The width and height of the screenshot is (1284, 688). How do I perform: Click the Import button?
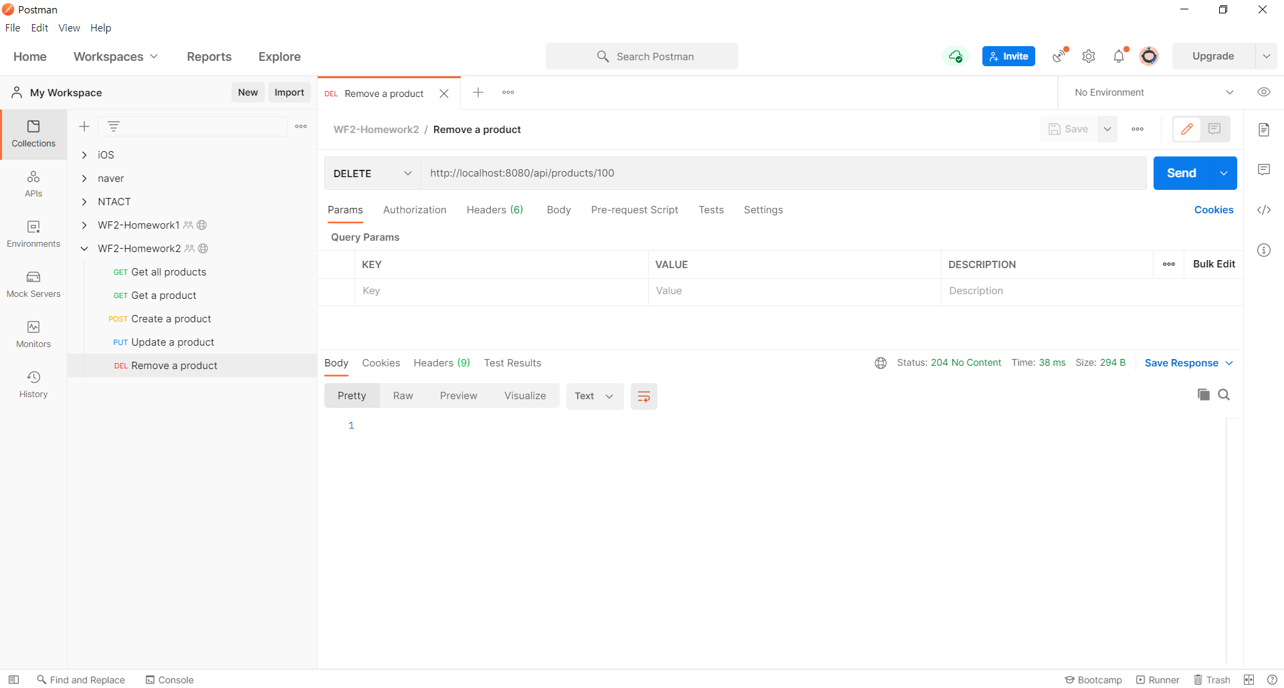290,92
